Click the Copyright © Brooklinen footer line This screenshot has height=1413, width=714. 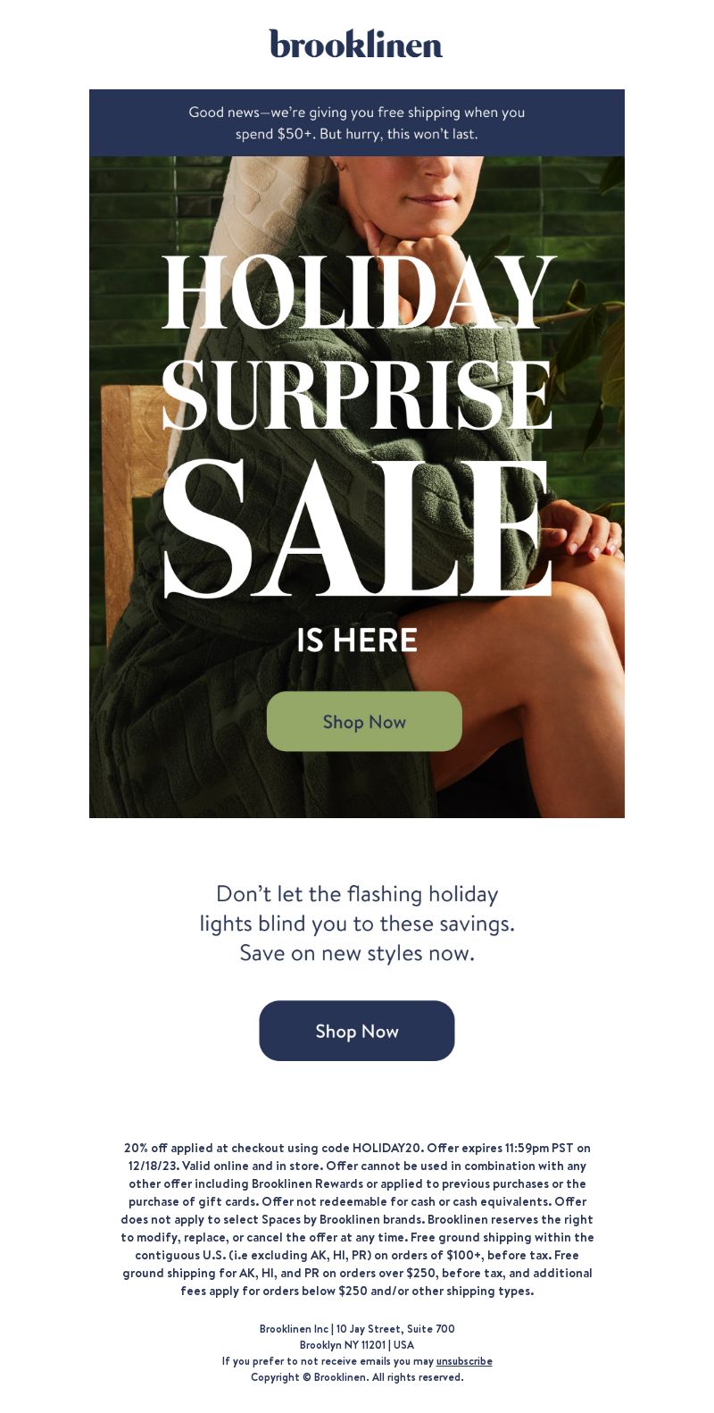[357, 1377]
